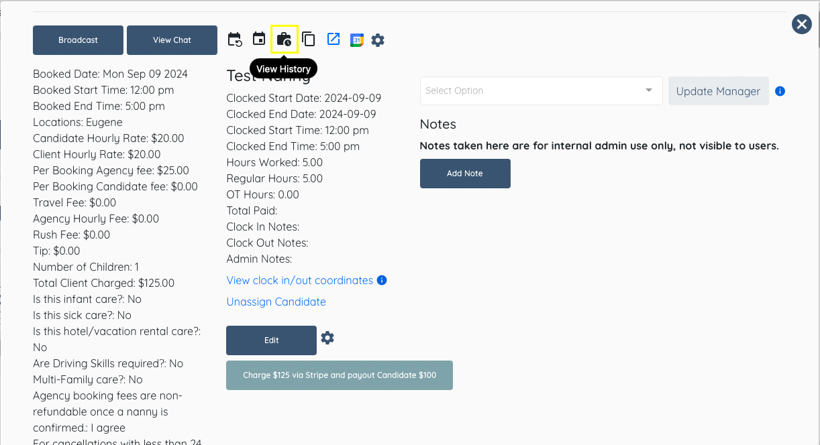Click 'Clocked End Time: 5:00 pm' text
820x445 pixels.
[x=293, y=146]
